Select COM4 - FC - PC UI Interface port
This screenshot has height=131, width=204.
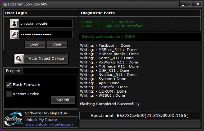(108, 22)
